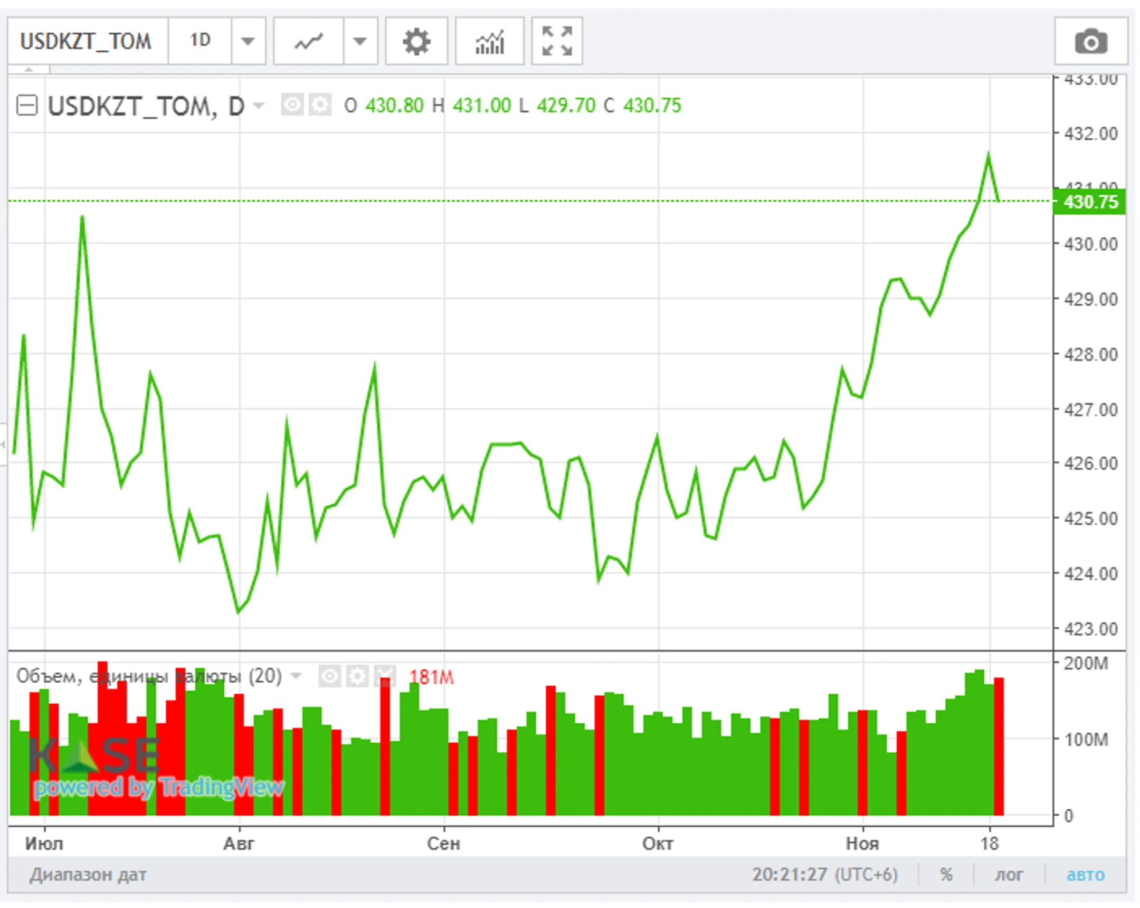Click the 1D interval button
The width and height of the screenshot is (1140, 908).
200,41
